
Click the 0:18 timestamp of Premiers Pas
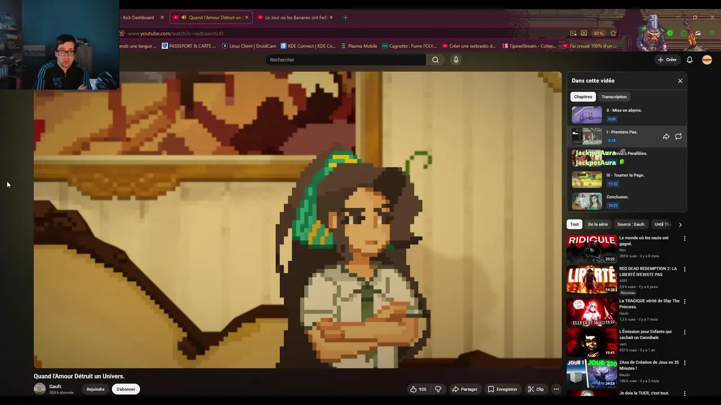click(x=612, y=141)
